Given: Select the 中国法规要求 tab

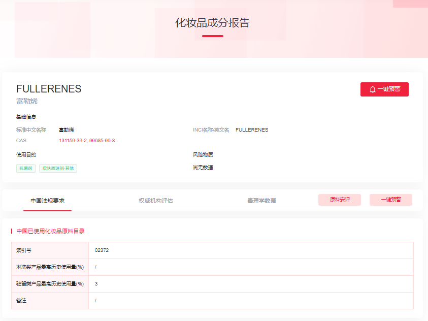Looking at the screenshot, I should (47, 200).
